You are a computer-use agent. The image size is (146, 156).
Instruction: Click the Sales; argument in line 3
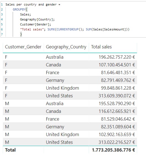pyautogui.click(x=25, y=14)
